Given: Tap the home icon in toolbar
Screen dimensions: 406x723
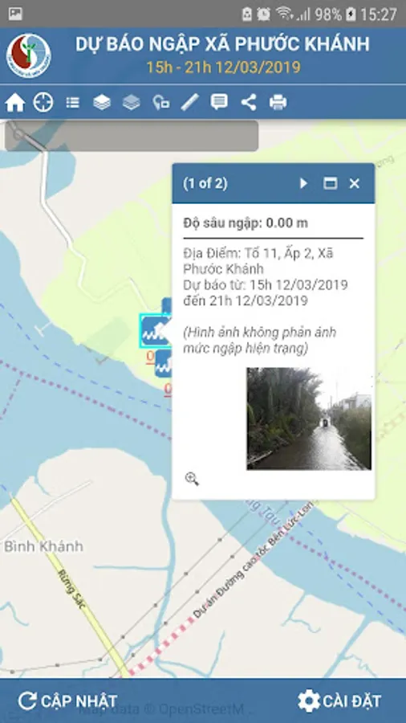Looking at the screenshot, I should click(x=15, y=102).
